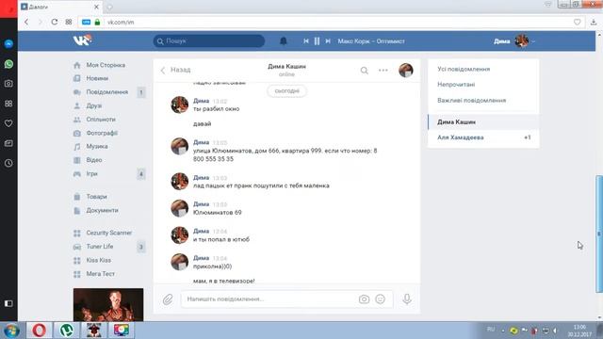Viewport: 603px width, 339px height.
Task: Attach a file with paperclip
Action: [168, 299]
